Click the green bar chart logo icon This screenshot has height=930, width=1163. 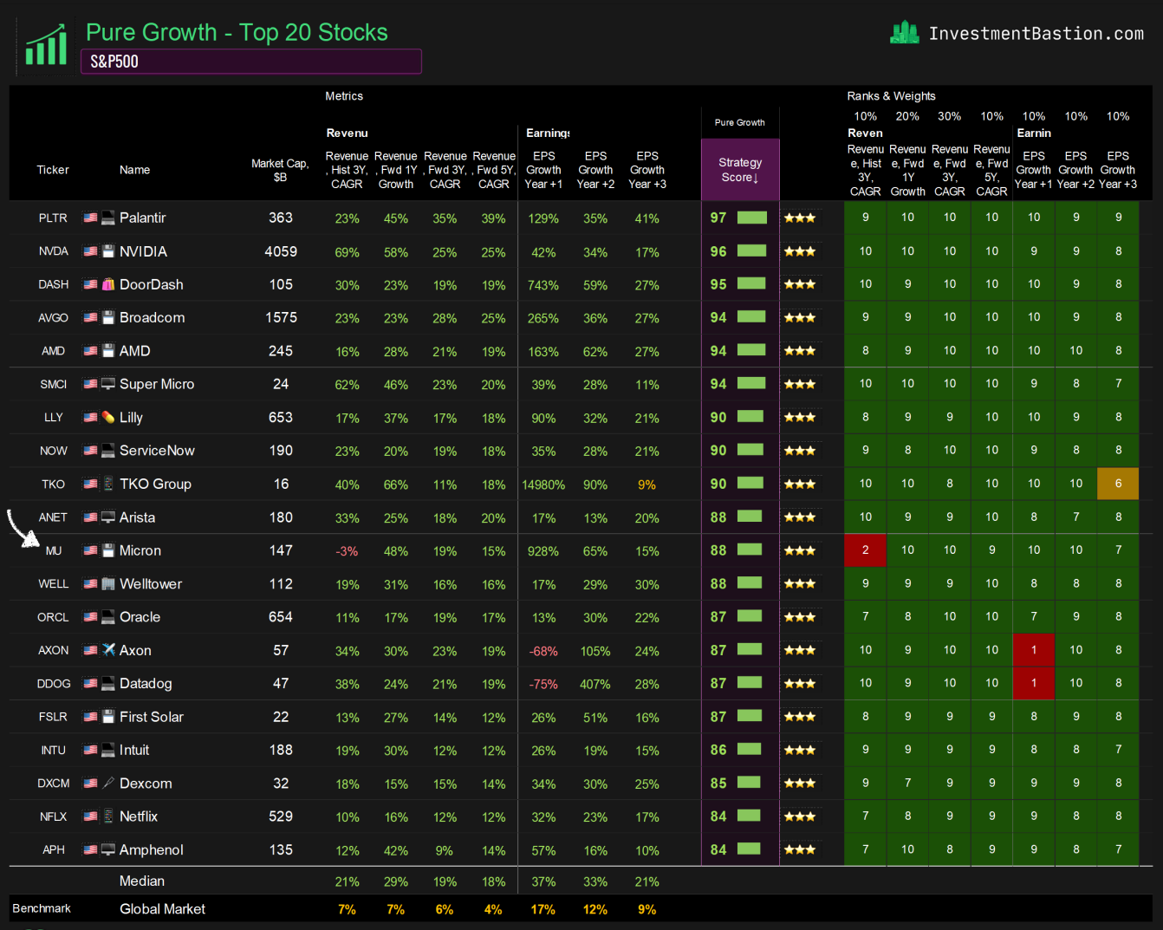tap(46, 45)
